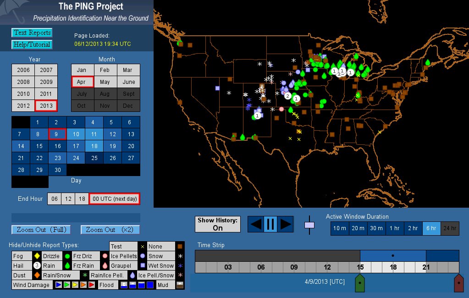Pick day 18 on the calendar

click(94, 146)
